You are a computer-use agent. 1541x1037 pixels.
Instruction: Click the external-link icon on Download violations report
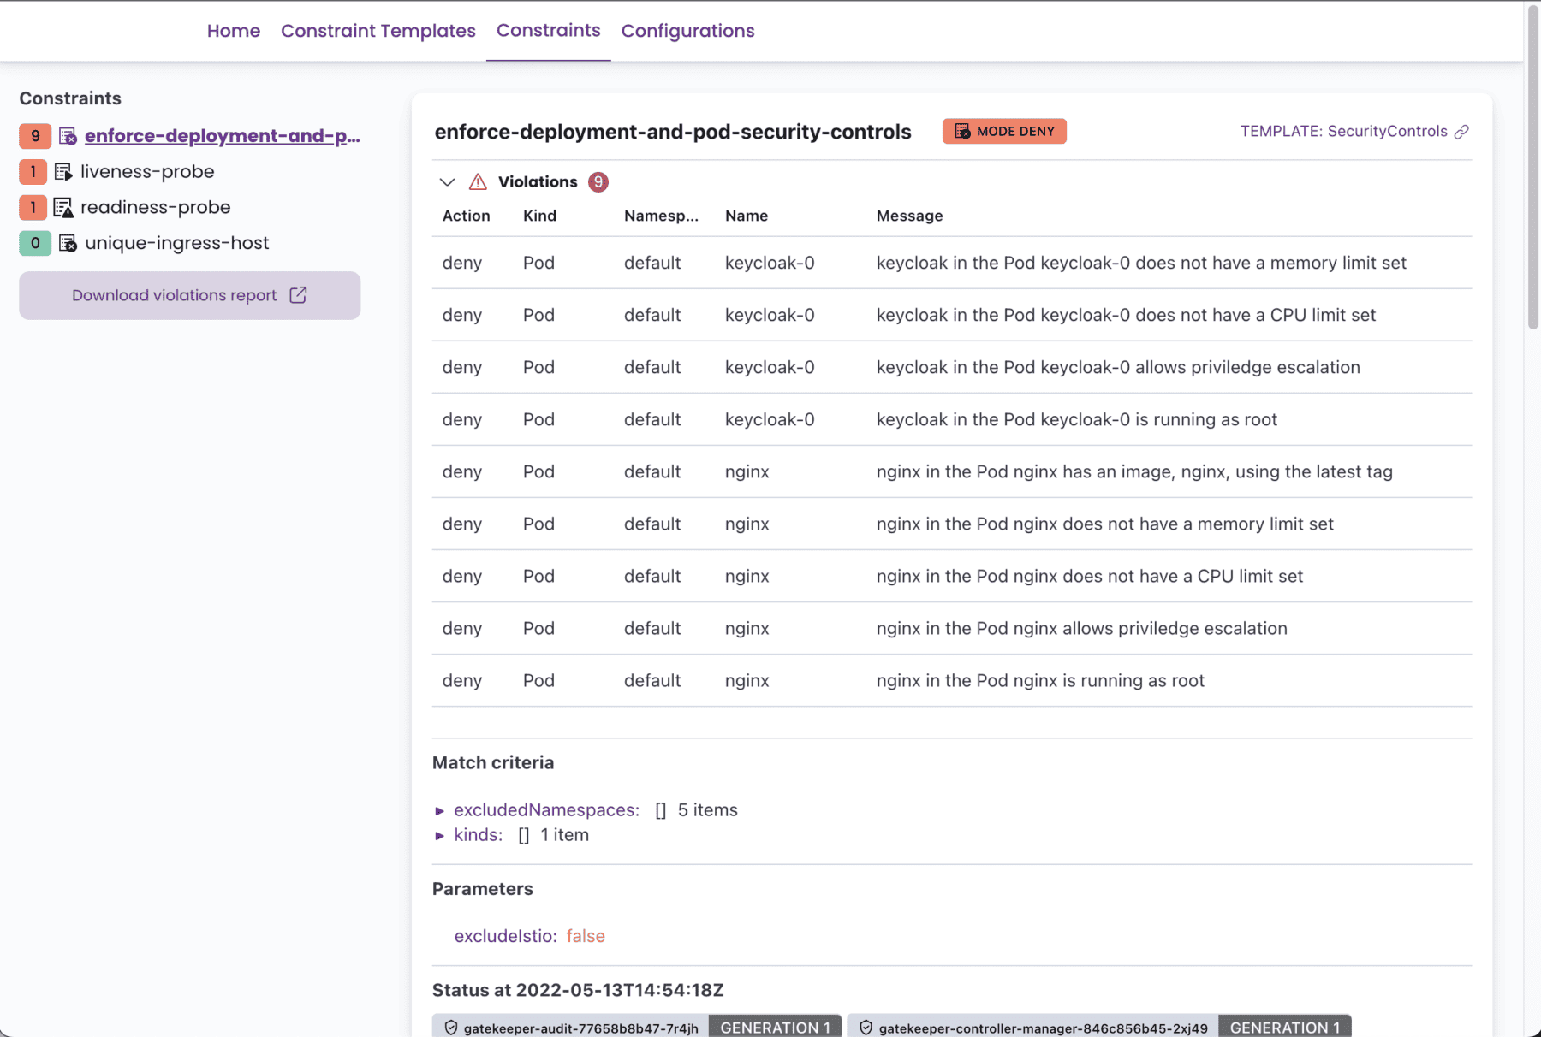[298, 294]
